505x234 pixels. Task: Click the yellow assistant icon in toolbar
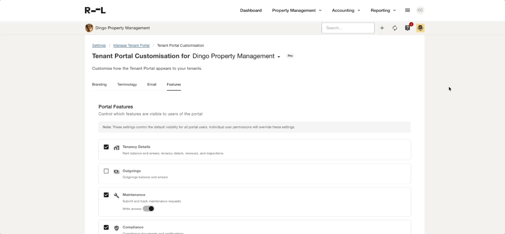[420, 28]
